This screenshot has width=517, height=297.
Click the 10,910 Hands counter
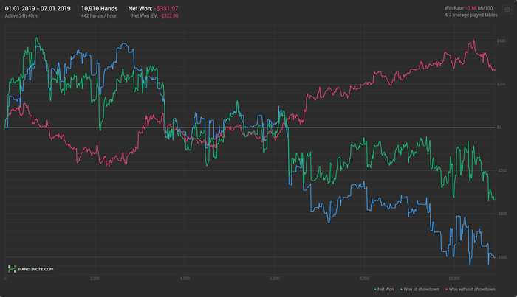(99, 9)
